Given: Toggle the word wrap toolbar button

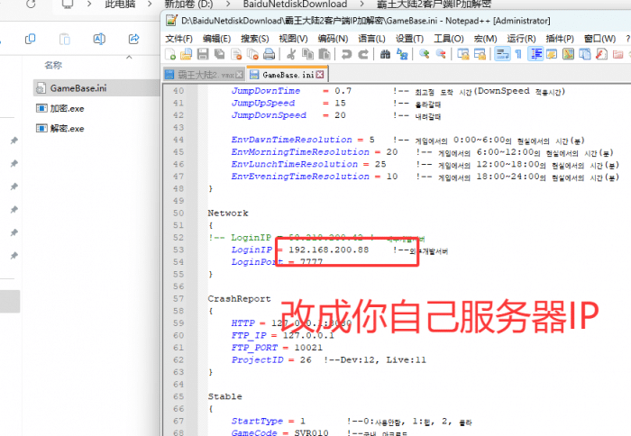Looking at the screenshot, I should pos(503,55).
